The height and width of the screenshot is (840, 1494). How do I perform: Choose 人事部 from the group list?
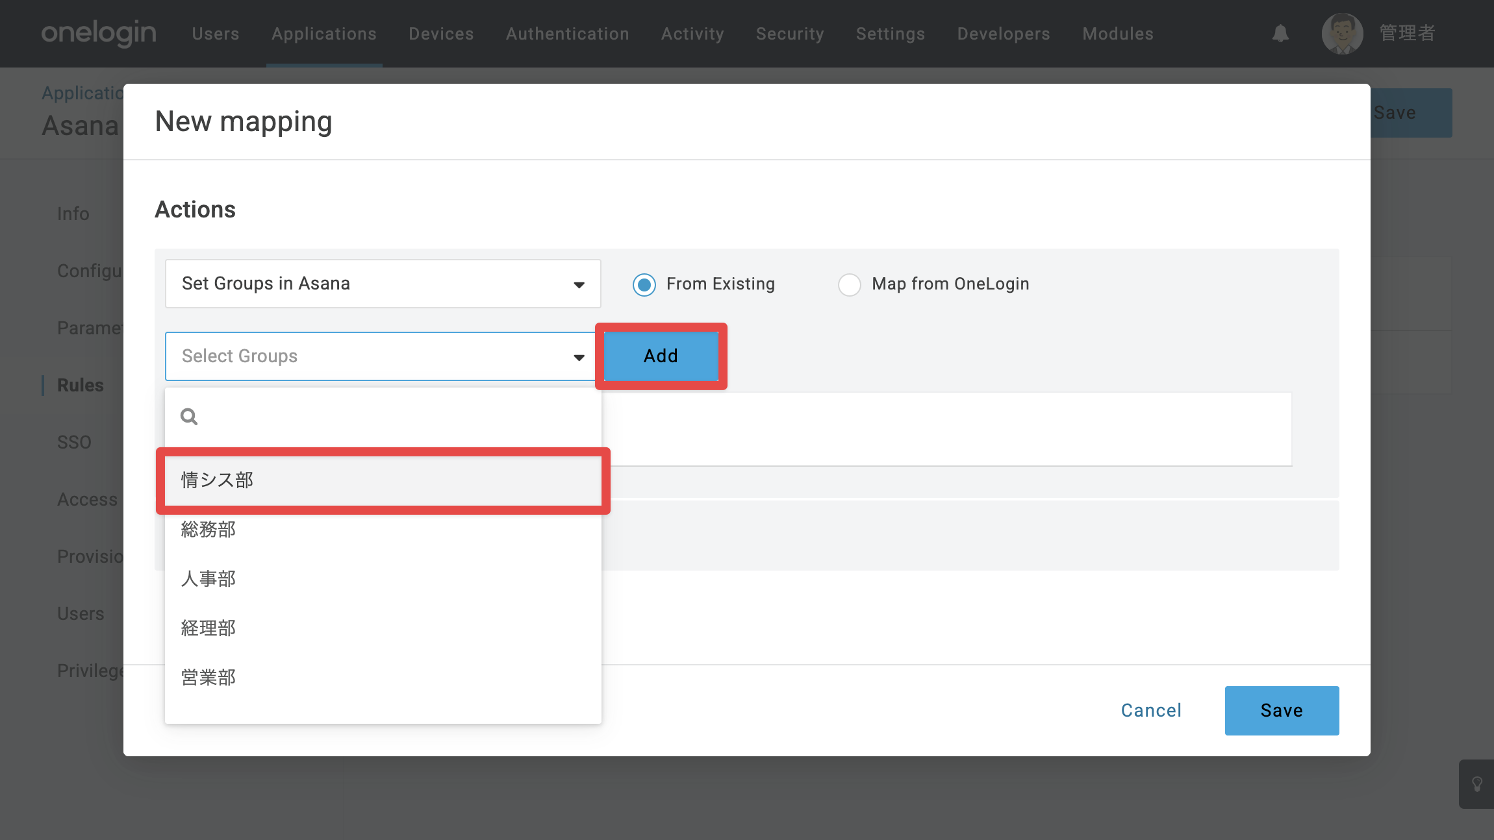pyautogui.click(x=383, y=579)
